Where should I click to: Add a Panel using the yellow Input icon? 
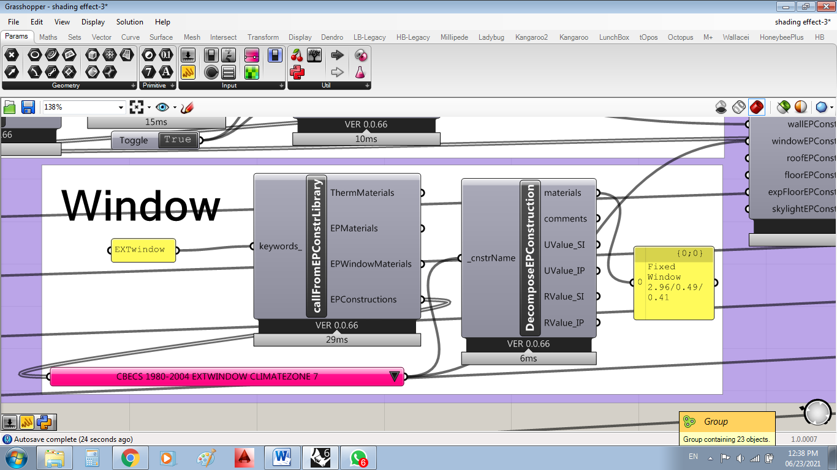(188, 72)
